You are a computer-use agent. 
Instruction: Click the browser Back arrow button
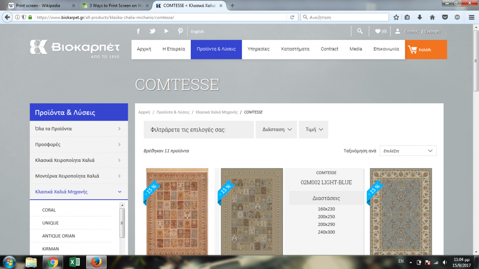[x=7, y=17]
